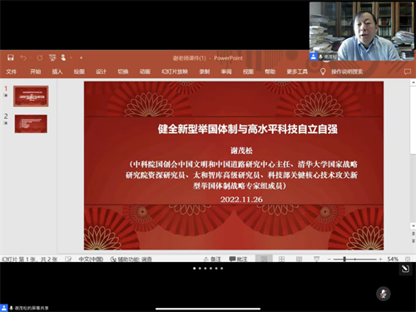Toggle the muted microphone button

coord(384,294)
